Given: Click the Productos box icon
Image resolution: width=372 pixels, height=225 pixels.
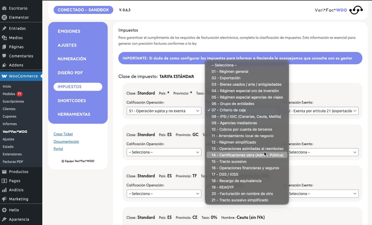Looking at the screenshot, I should 4,172.
